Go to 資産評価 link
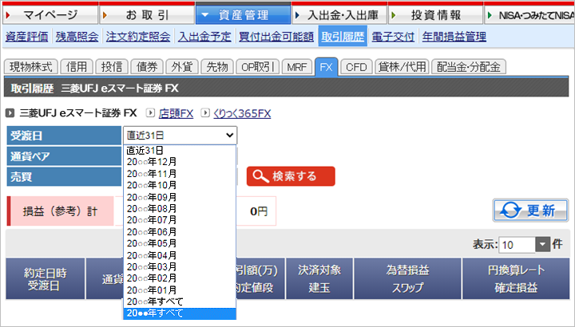The height and width of the screenshot is (327, 575). (27, 37)
